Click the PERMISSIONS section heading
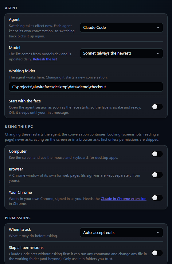 click(18, 218)
